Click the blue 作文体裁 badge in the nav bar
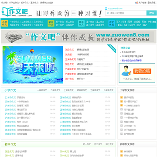The image size is (157, 157). click(112, 24)
